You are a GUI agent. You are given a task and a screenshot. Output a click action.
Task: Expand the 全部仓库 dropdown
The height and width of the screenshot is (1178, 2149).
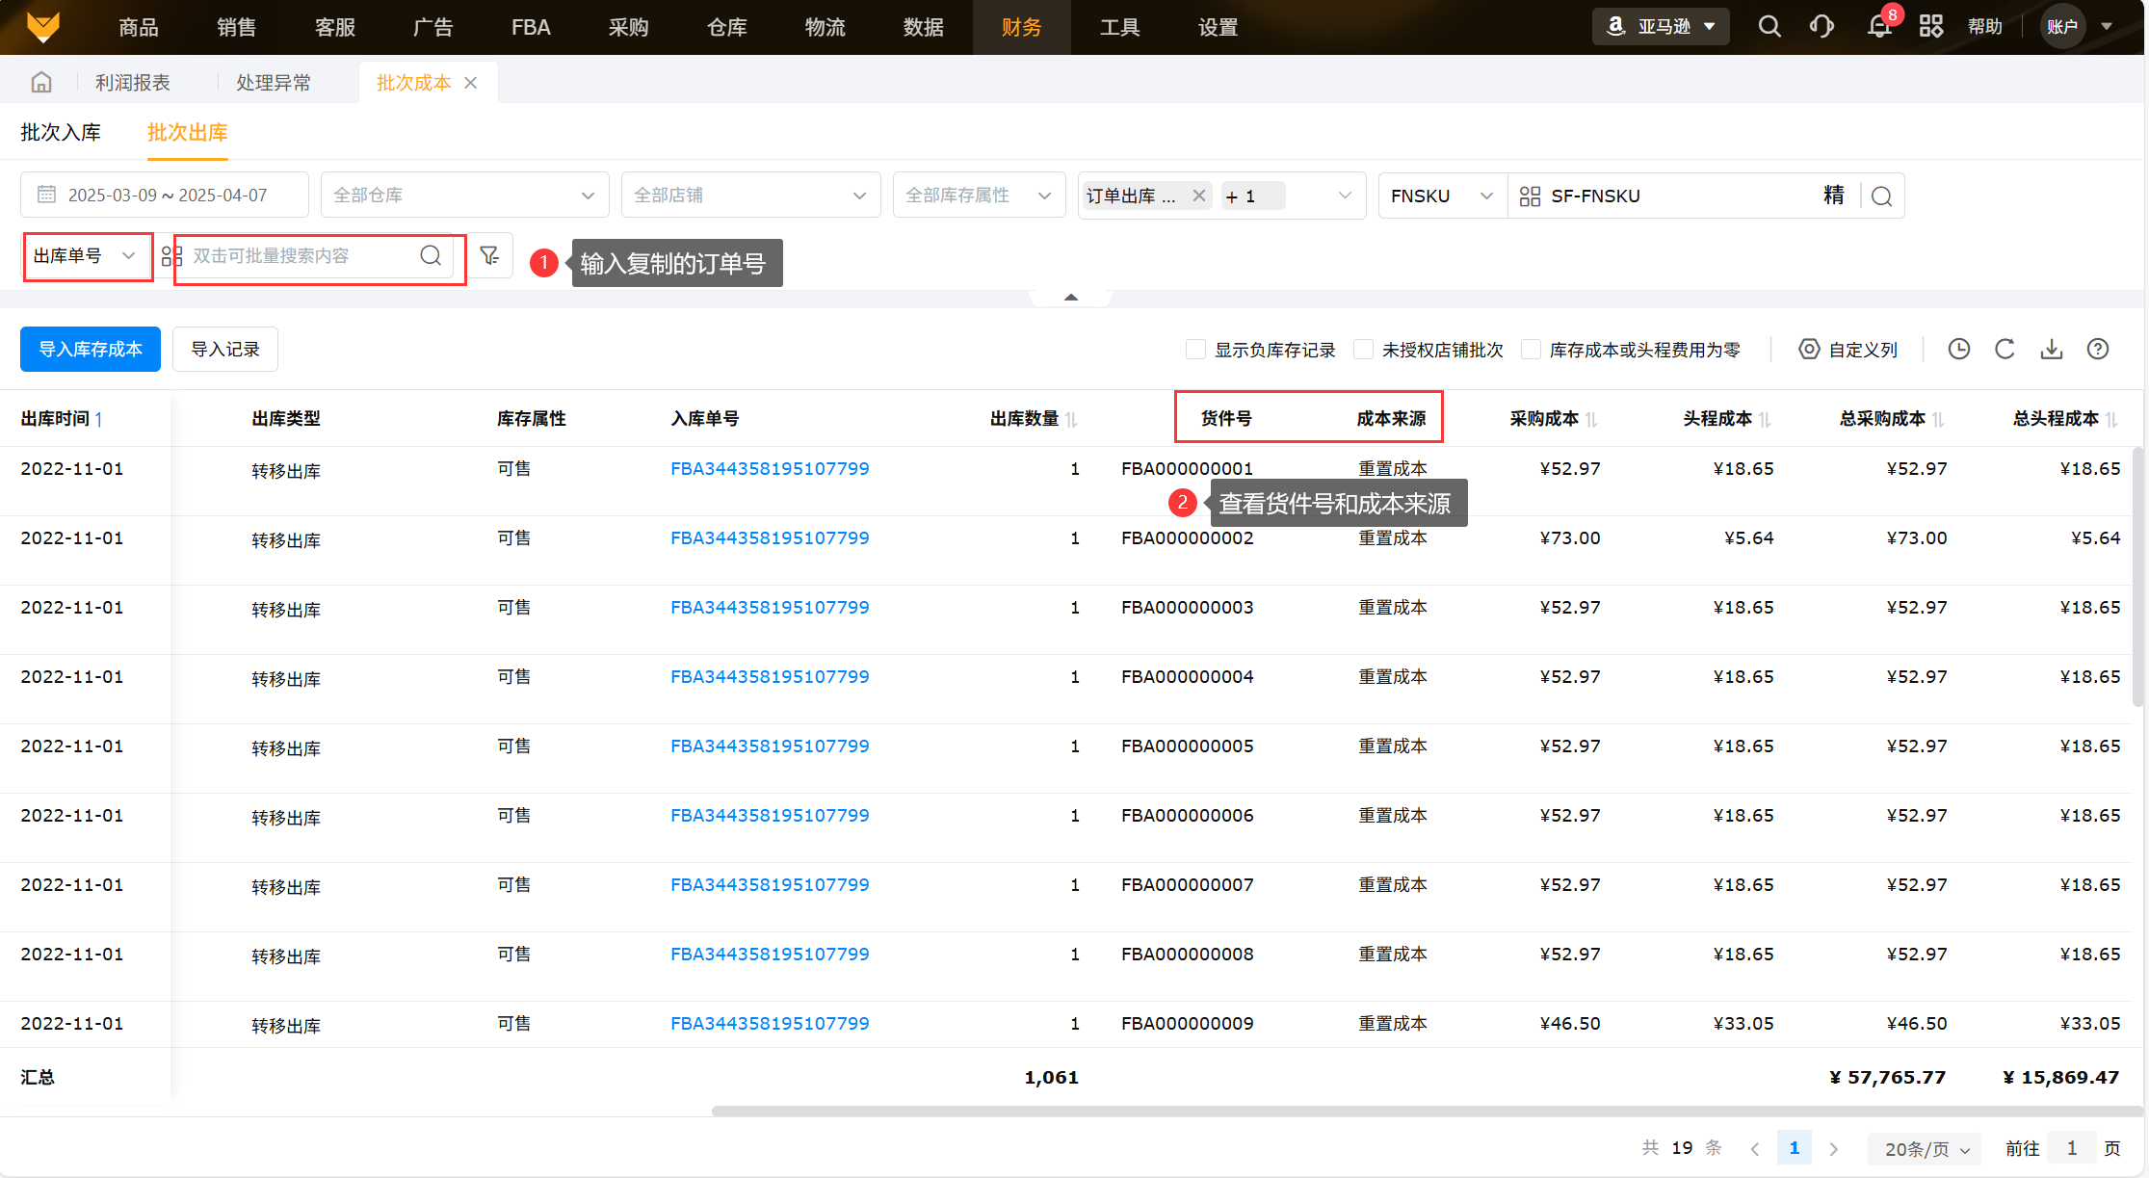464,196
